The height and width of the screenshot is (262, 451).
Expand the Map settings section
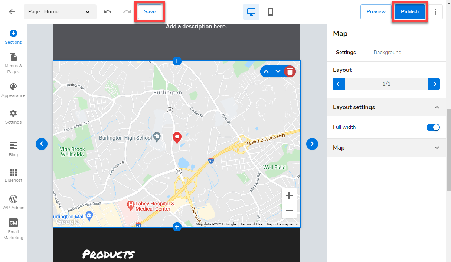coord(386,148)
